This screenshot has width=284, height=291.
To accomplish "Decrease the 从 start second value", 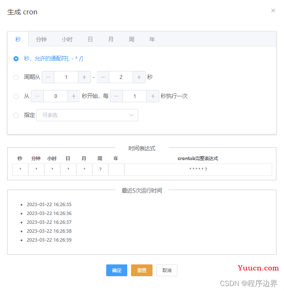I will (x=38, y=96).
